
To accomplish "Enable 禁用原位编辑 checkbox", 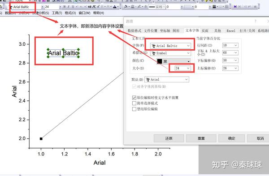I will tap(134, 109).
